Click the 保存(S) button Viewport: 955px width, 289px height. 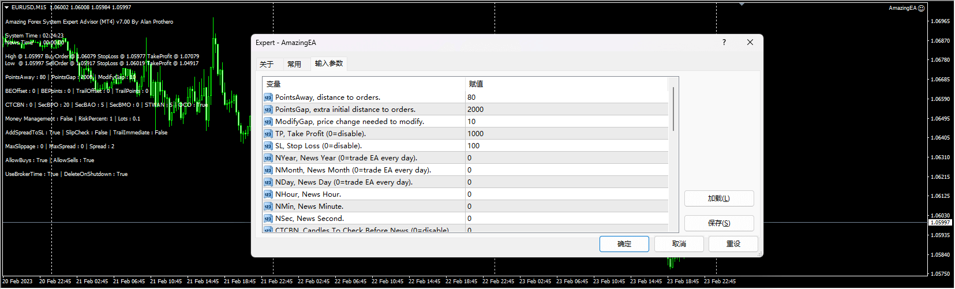coord(719,223)
